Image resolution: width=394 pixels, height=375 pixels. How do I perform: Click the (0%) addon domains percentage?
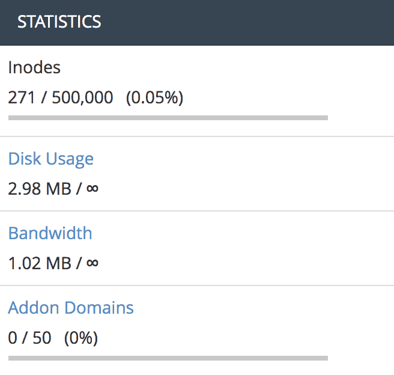81,338
